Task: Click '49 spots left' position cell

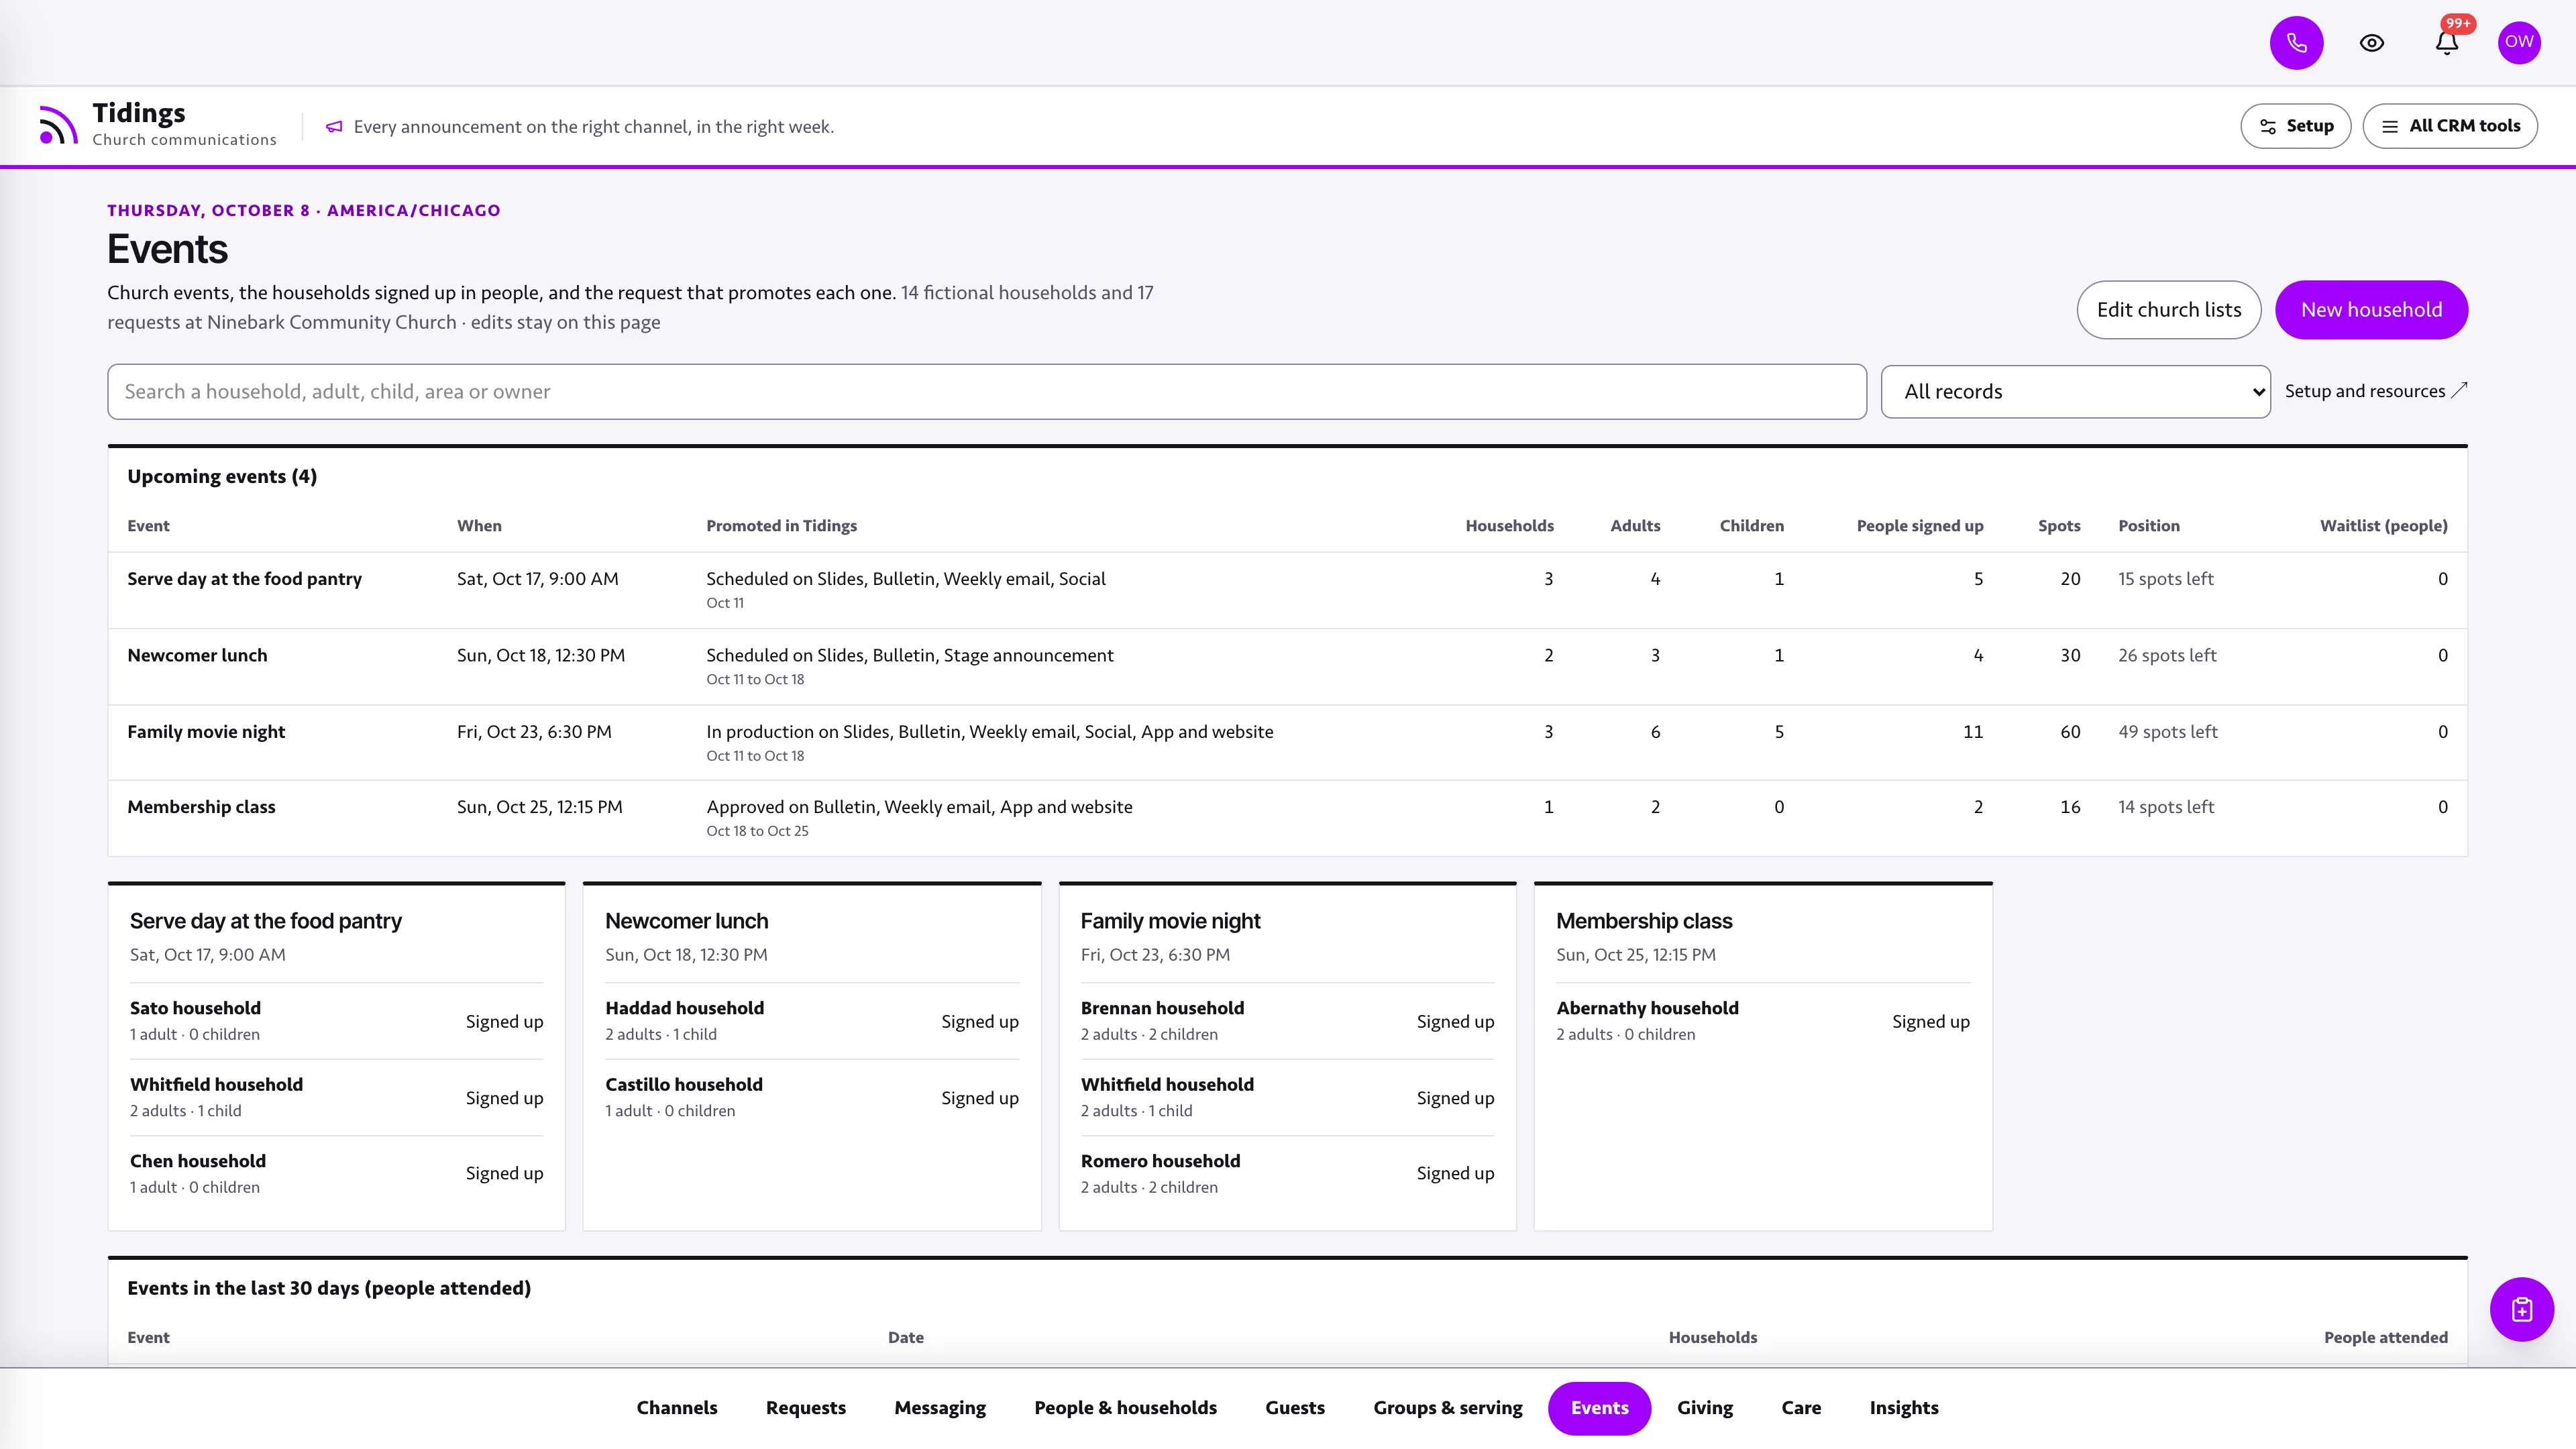Action: tap(2167, 732)
